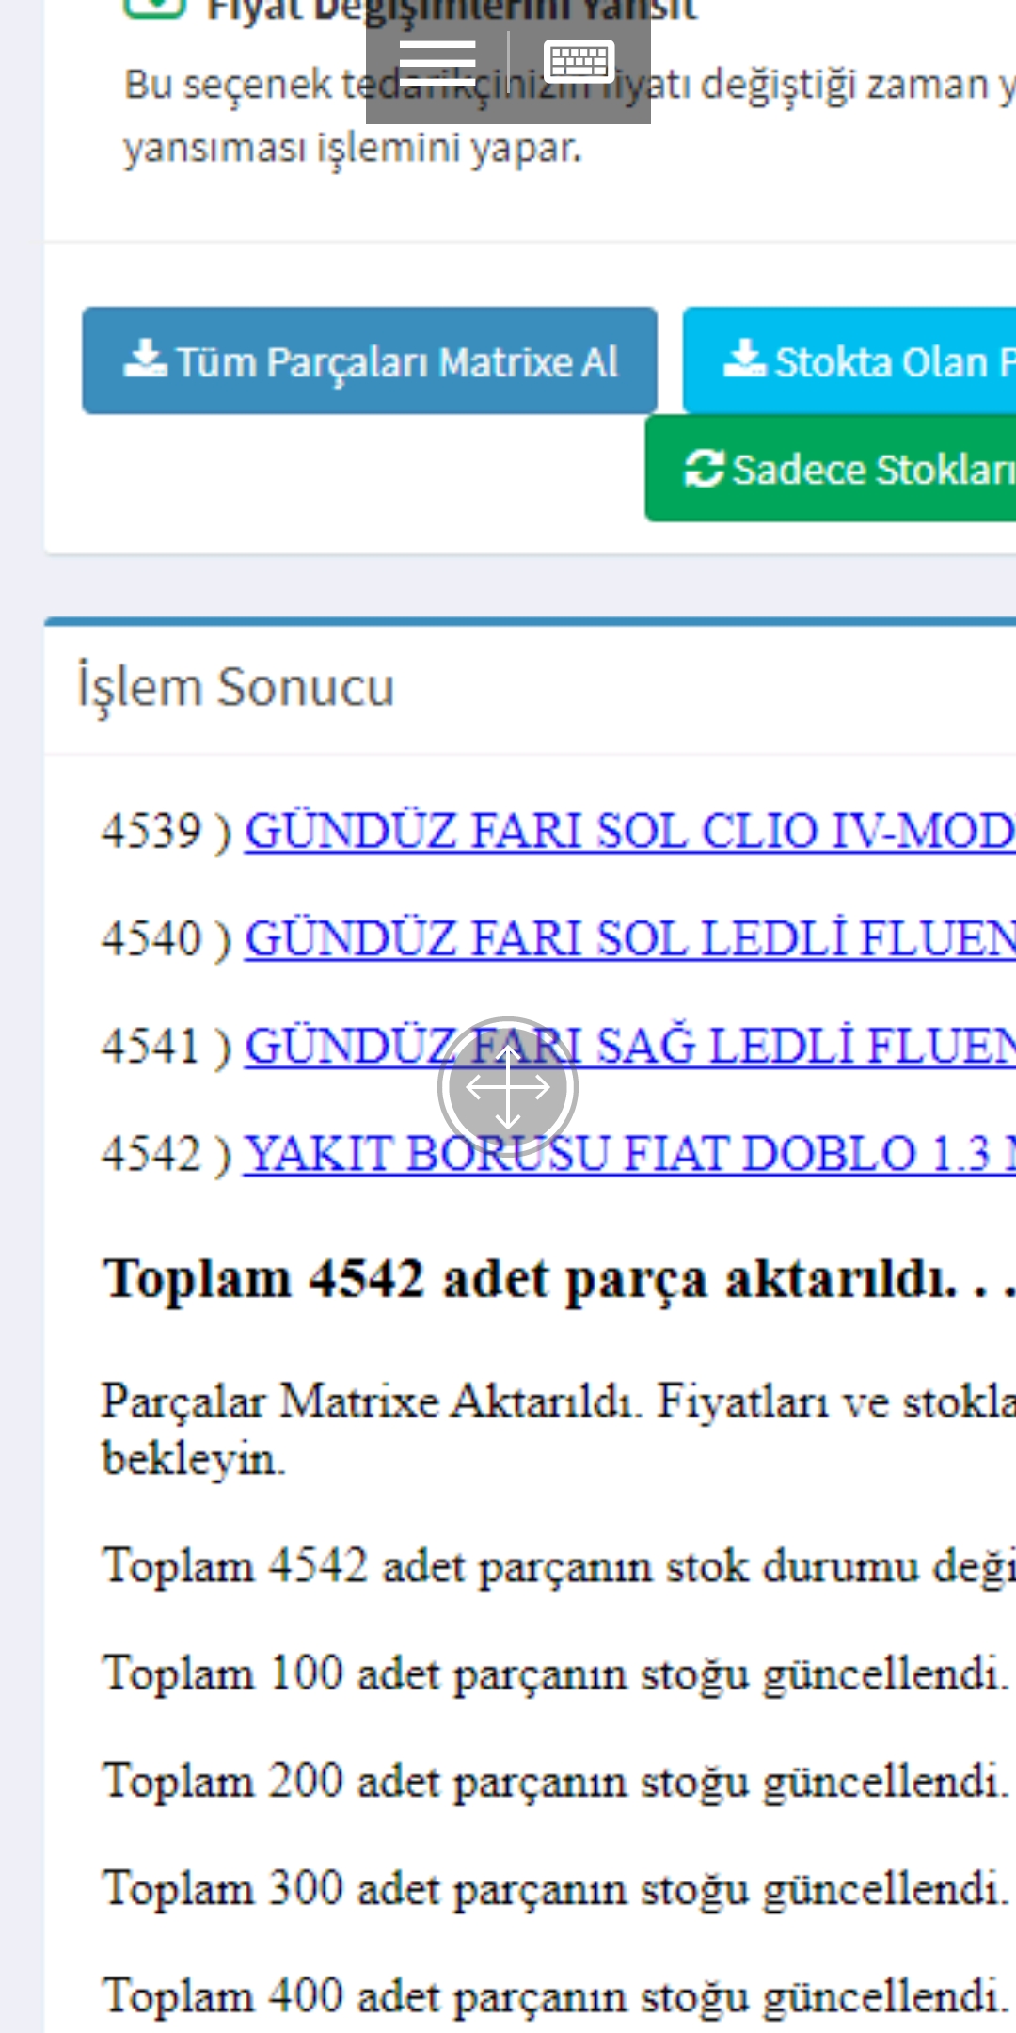The image size is (1016, 2033).
Task: Click download icon on Tüm Parçaları Matrixe Al
Action: click(145, 360)
